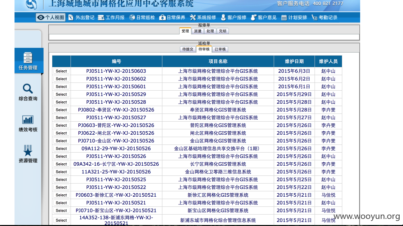403x226 pixels.
Task: Click project name 新浦东城市网格化综合管理信息系统
Action: tap(218, 220)
